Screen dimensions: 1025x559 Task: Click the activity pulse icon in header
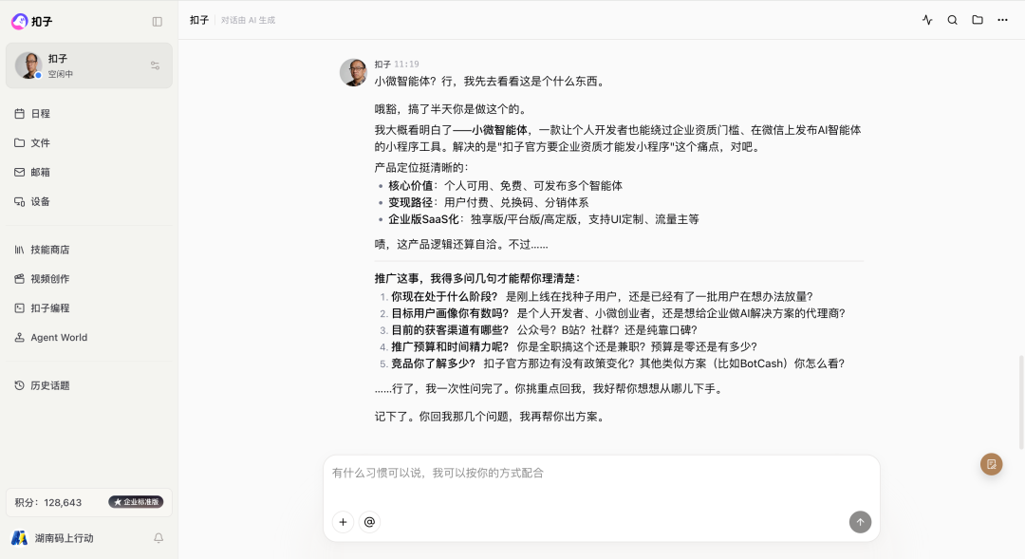[x=927, y=20]
